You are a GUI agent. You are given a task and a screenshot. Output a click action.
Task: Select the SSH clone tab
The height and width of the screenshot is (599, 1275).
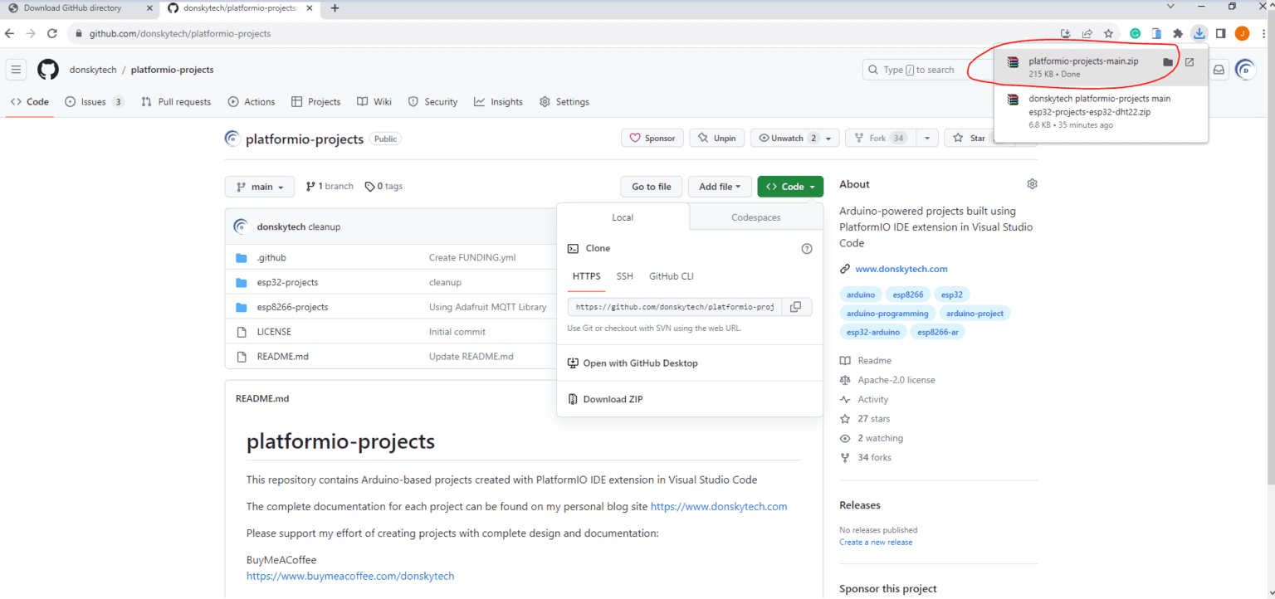click(624, 275)
